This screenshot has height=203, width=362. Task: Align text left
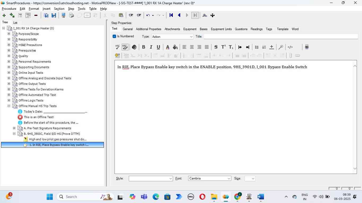(184, 47)
